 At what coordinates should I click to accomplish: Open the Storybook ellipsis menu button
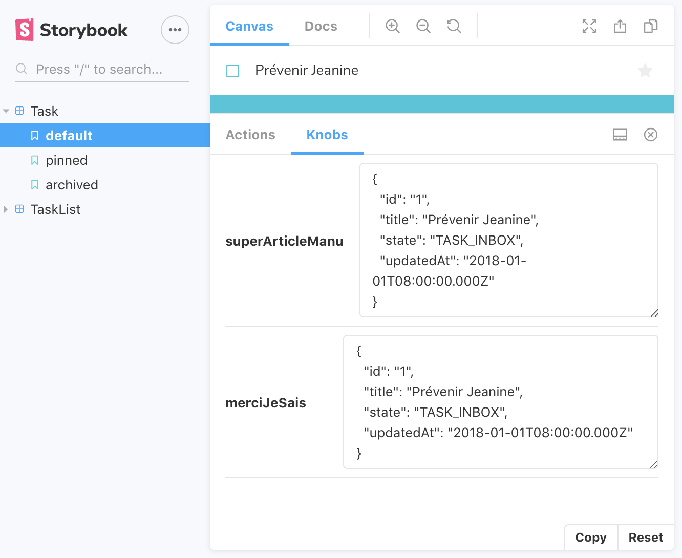175,30
